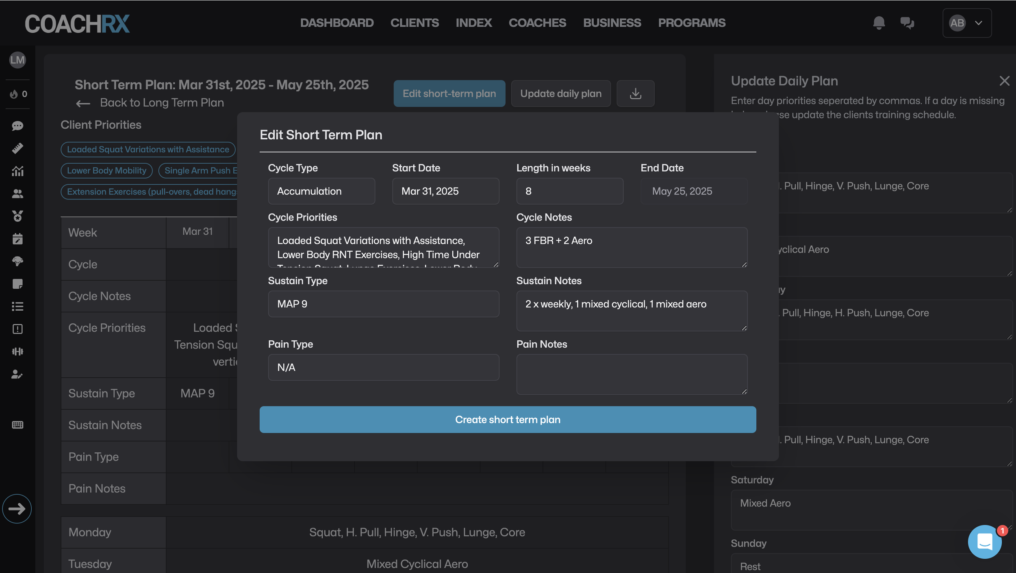Click into the Pain Notes text area
1016x573 pixels.
[632, 374]
